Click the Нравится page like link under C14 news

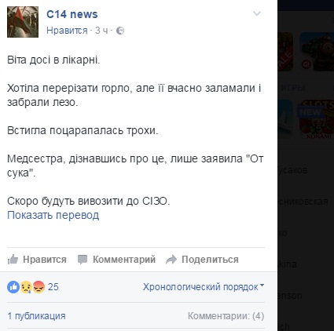pyautogui.click(x=67, y=31)
